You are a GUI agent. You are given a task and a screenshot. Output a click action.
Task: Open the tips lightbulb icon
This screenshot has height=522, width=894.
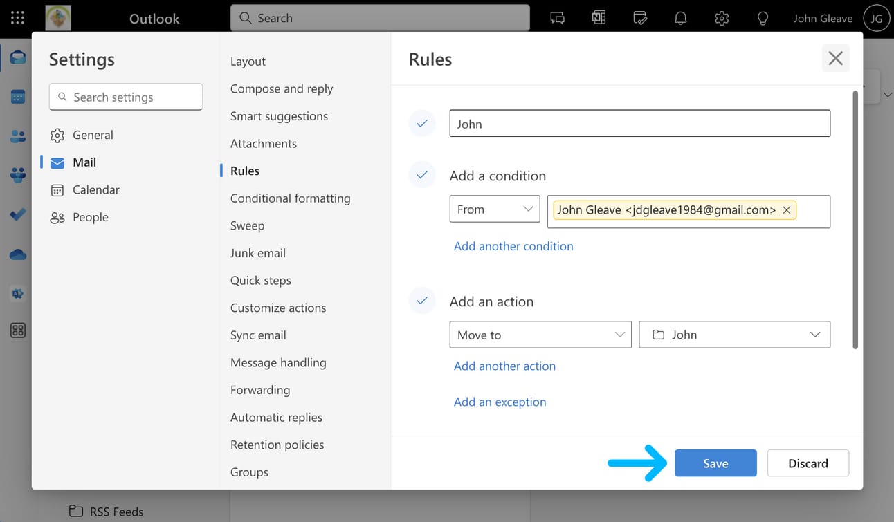click(x=763, y=19)
